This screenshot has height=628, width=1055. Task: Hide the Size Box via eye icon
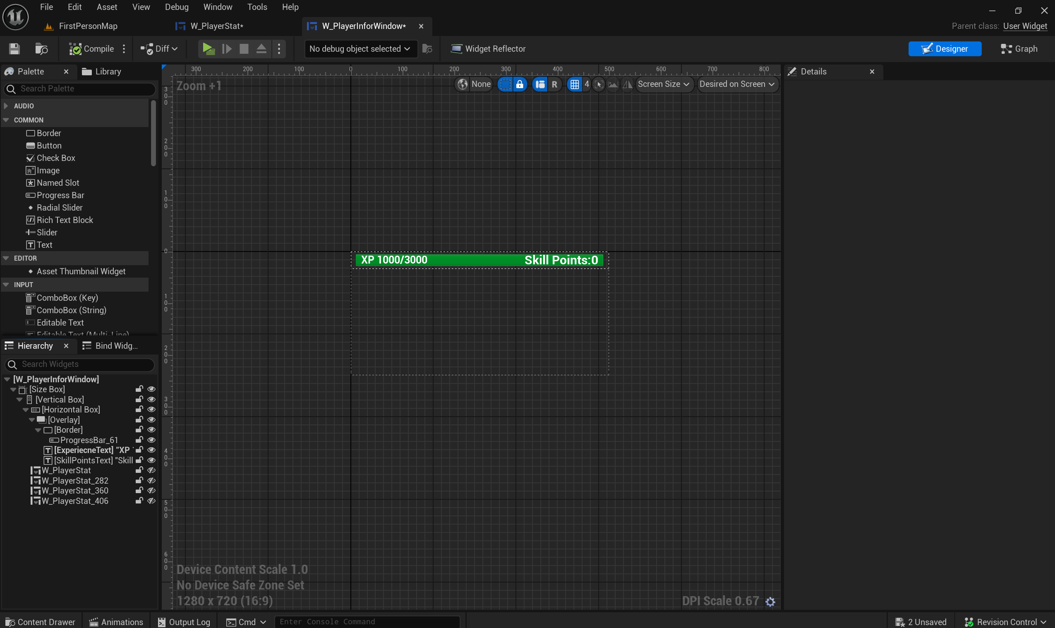coord(151,389)
